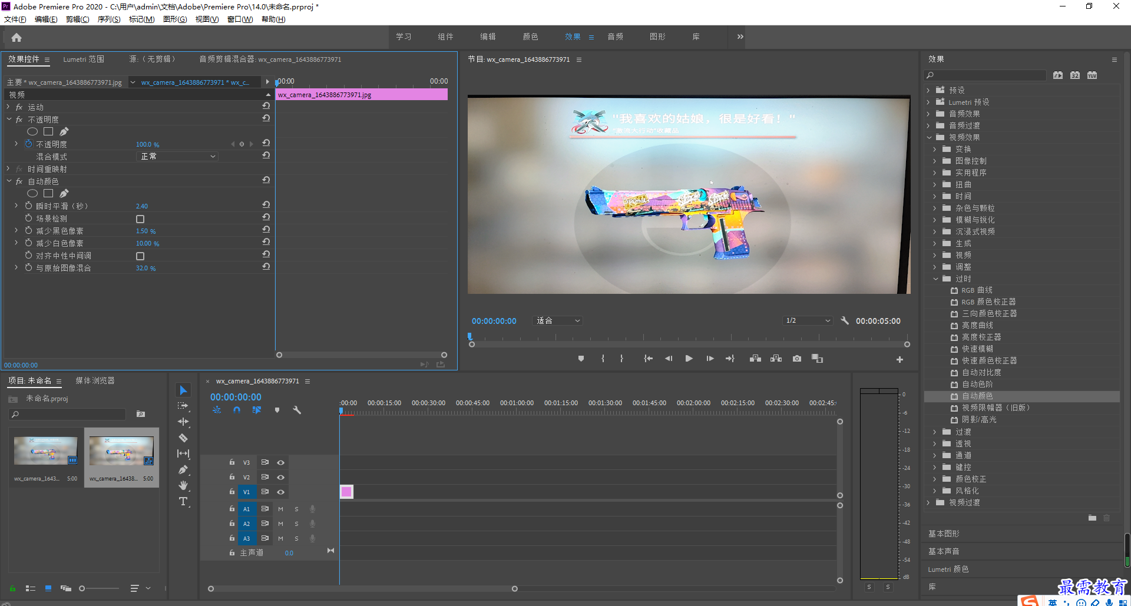Open the 序列(S) menu
This screenshot has width=1131, height=606.
pos(109,19)
